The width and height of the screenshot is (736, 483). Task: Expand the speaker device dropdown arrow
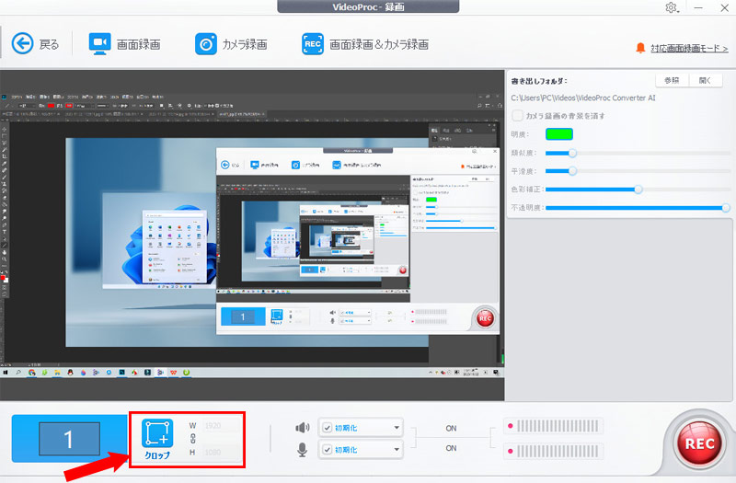tap(397, 428)
